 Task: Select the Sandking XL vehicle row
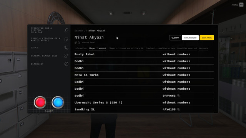coord(144,109)
